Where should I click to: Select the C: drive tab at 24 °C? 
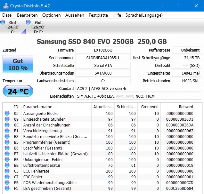13,27
